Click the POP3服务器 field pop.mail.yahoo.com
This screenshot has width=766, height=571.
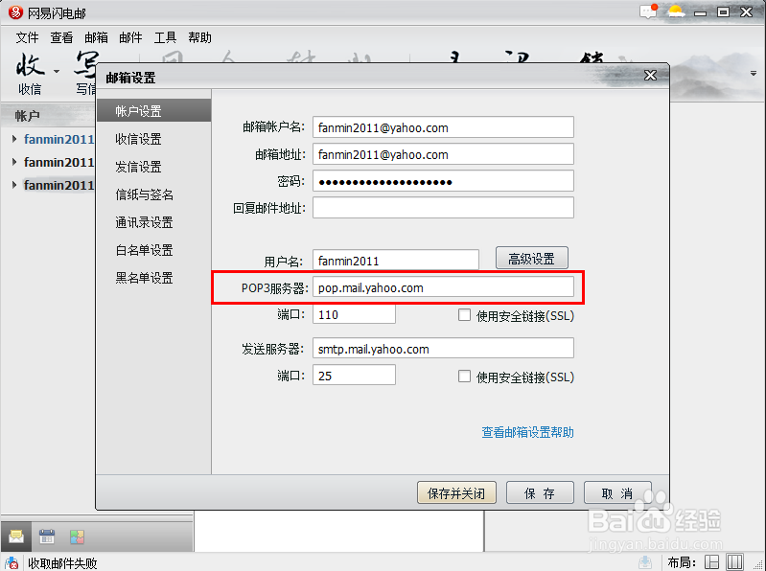pyautogui.click(x=443, y=287)
